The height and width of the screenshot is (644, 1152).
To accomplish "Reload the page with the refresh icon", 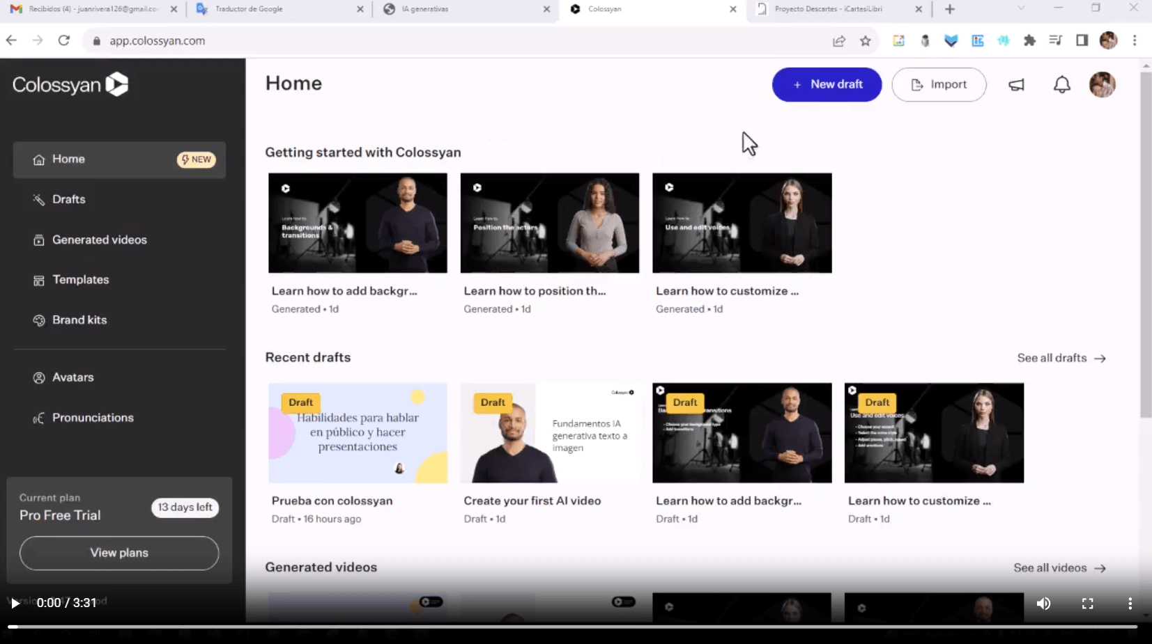I will 64,40.
